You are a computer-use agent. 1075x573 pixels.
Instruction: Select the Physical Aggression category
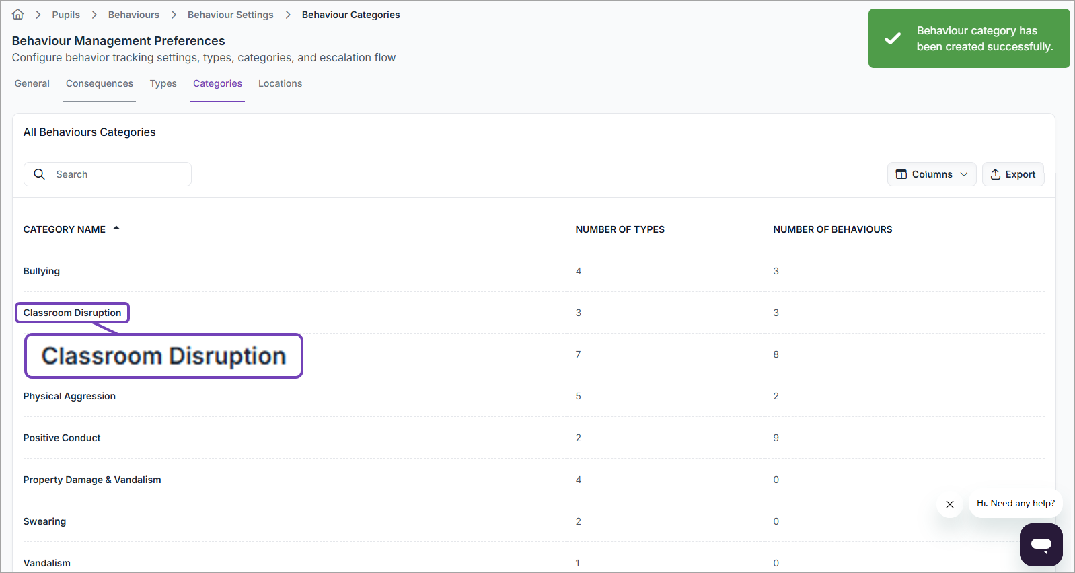(69, 396)
